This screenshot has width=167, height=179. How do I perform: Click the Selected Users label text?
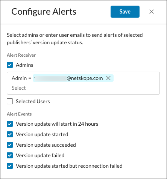[x=33, y=101]
